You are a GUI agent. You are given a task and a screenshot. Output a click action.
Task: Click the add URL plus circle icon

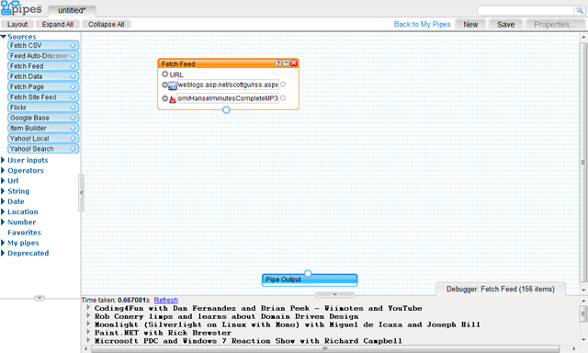point(165,74)
